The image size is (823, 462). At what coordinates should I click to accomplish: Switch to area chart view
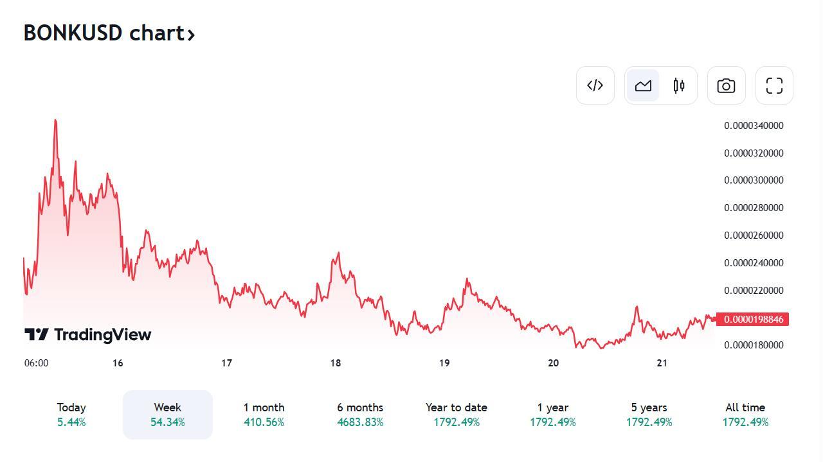tap(643, 85)
